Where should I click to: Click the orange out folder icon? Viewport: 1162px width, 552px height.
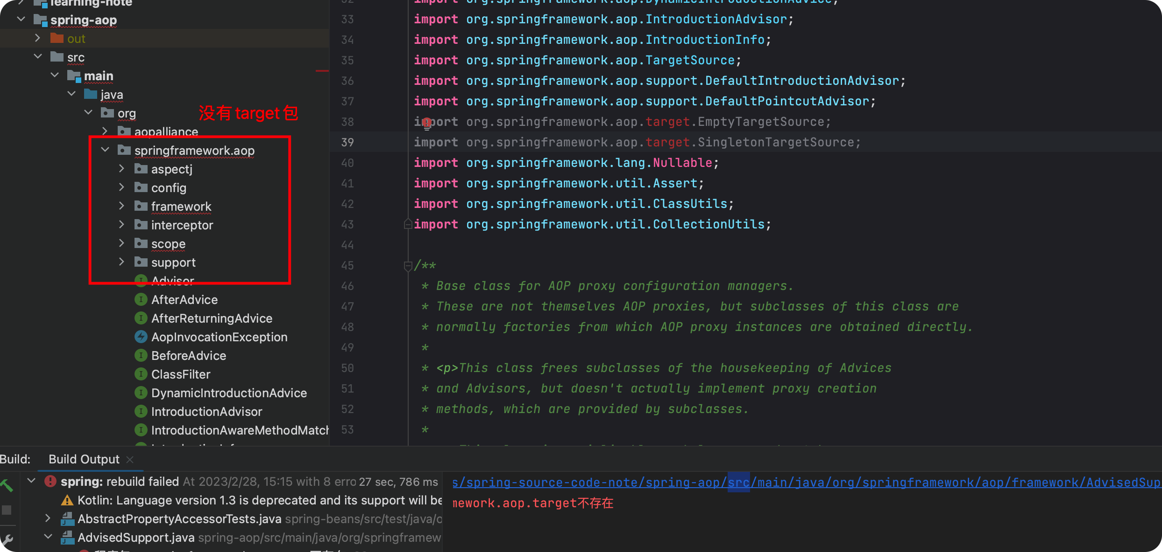coord(57,38)
